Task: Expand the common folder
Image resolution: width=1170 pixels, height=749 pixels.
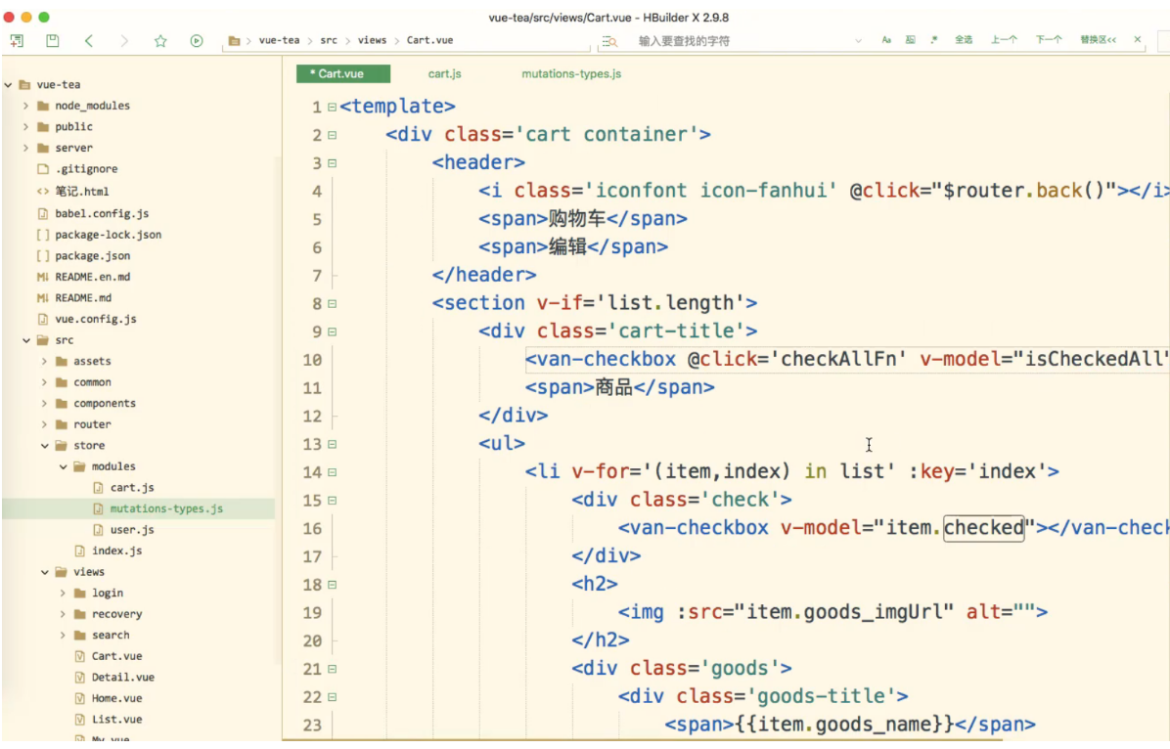Action: coord(44,382)
